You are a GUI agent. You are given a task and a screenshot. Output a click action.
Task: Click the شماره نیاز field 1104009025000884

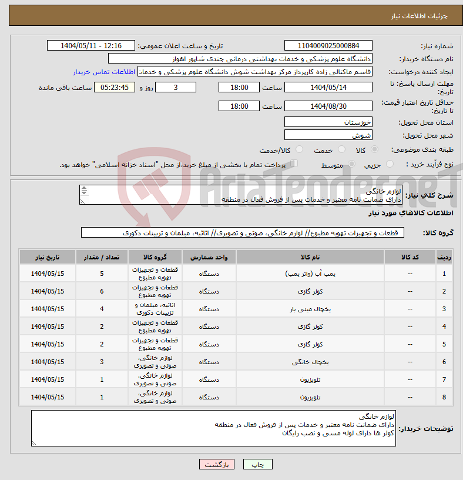click(328, 46)
